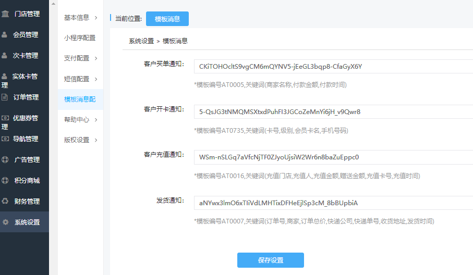The height and width of the screenshot is (275, 473).
Task: Click the 次卡管理 user icon
Action: 4,55
